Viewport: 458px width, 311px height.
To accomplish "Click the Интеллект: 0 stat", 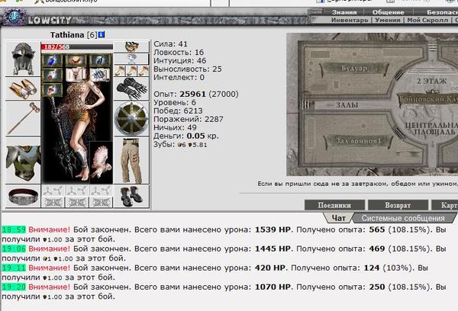I will point(179,78).
